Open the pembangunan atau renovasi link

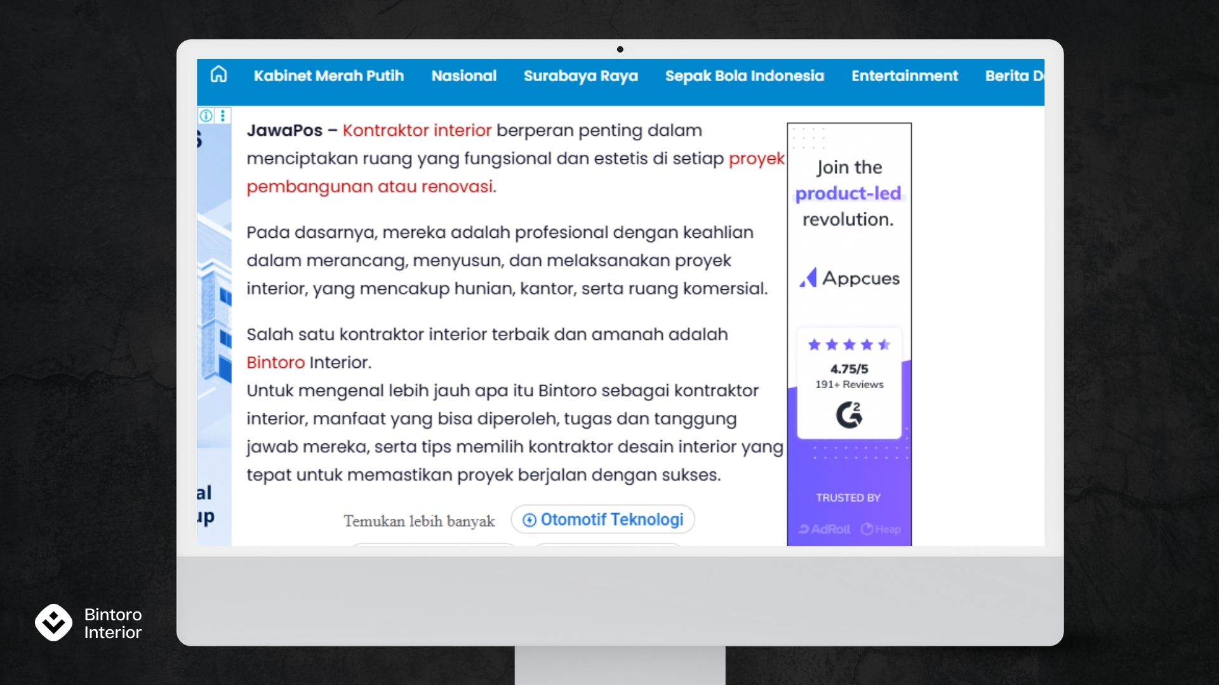[x=370, y=186]
